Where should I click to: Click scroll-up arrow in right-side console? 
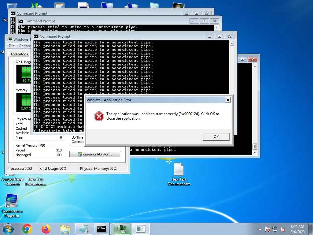pos(255,66)
